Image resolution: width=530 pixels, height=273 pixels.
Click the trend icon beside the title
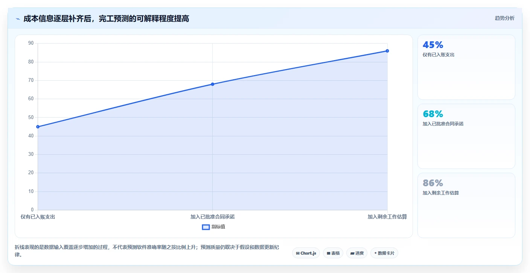(18, 19)
